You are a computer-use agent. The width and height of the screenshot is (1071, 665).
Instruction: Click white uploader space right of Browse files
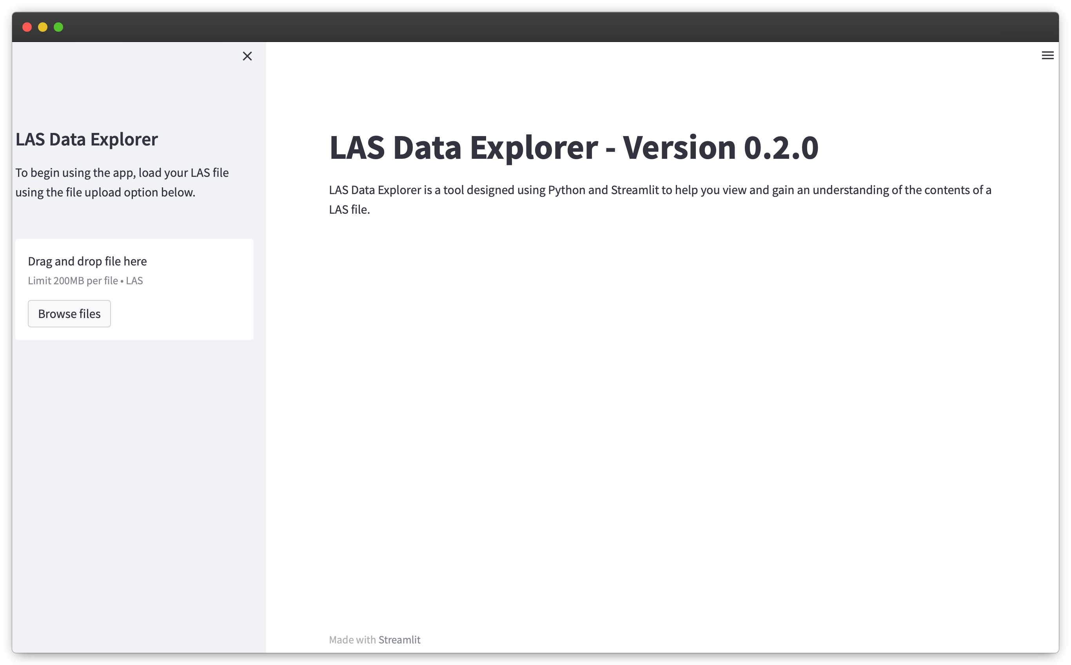click(185, 314)
